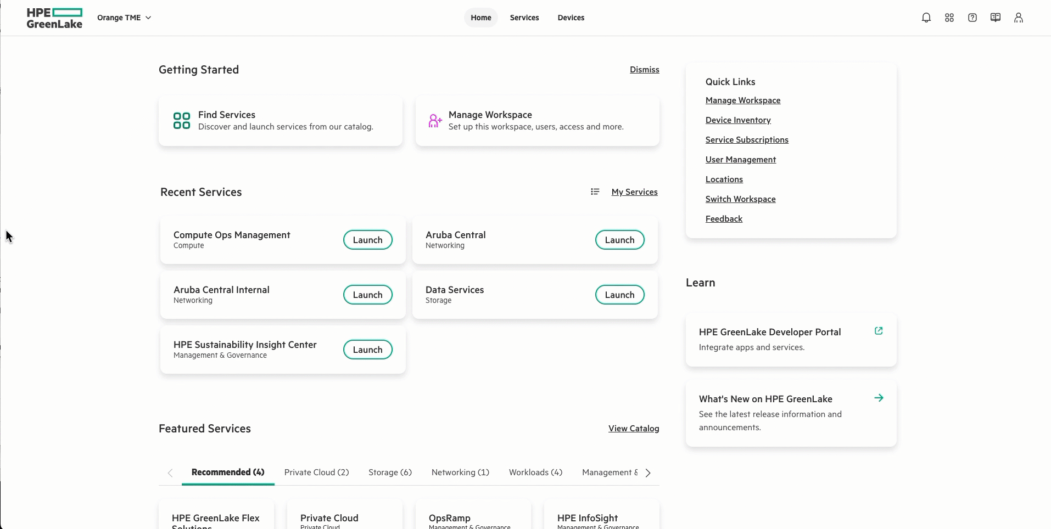The width and height of the screenshot is (1051, 529).
Task: Switch to the Storage (6) tab
Action: pos(390,472)
